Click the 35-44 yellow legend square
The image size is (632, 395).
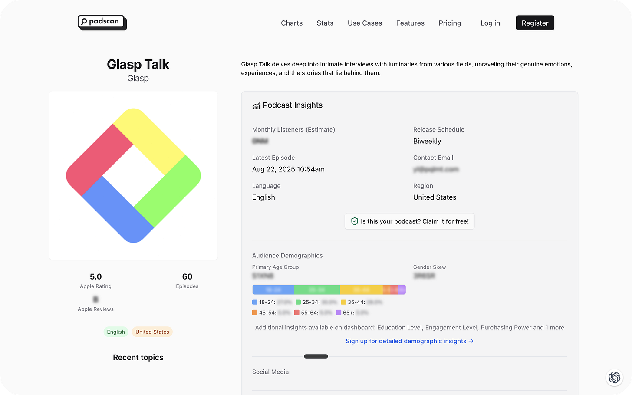pyautogui.click(x=343, y=302)
